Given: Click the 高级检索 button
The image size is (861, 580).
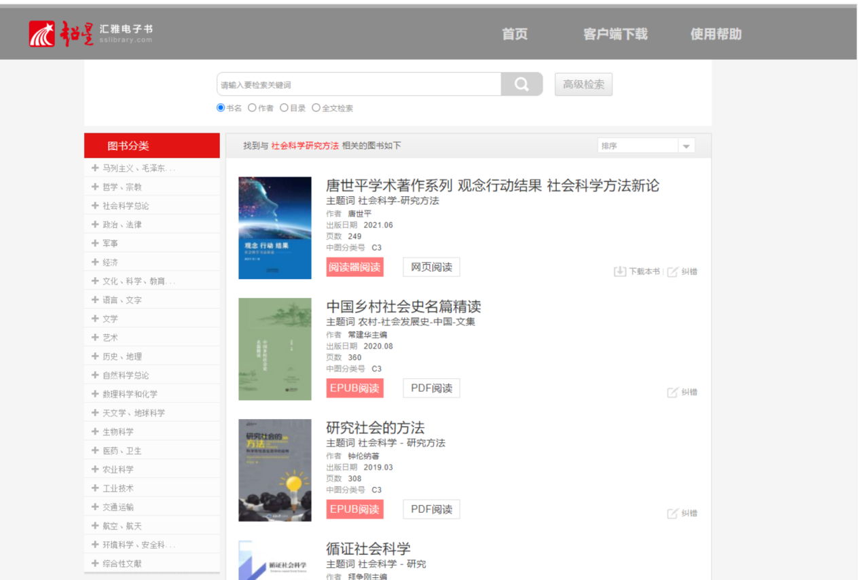Looking at the screenshot, I should pyautogui.click(x=583, y=84).
